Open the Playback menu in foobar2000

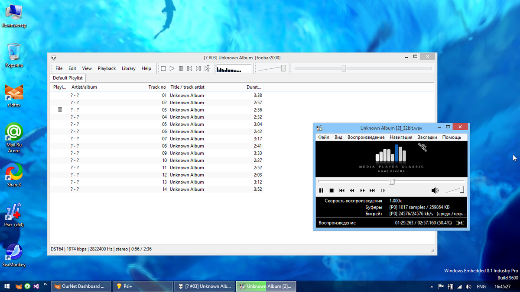107,68
